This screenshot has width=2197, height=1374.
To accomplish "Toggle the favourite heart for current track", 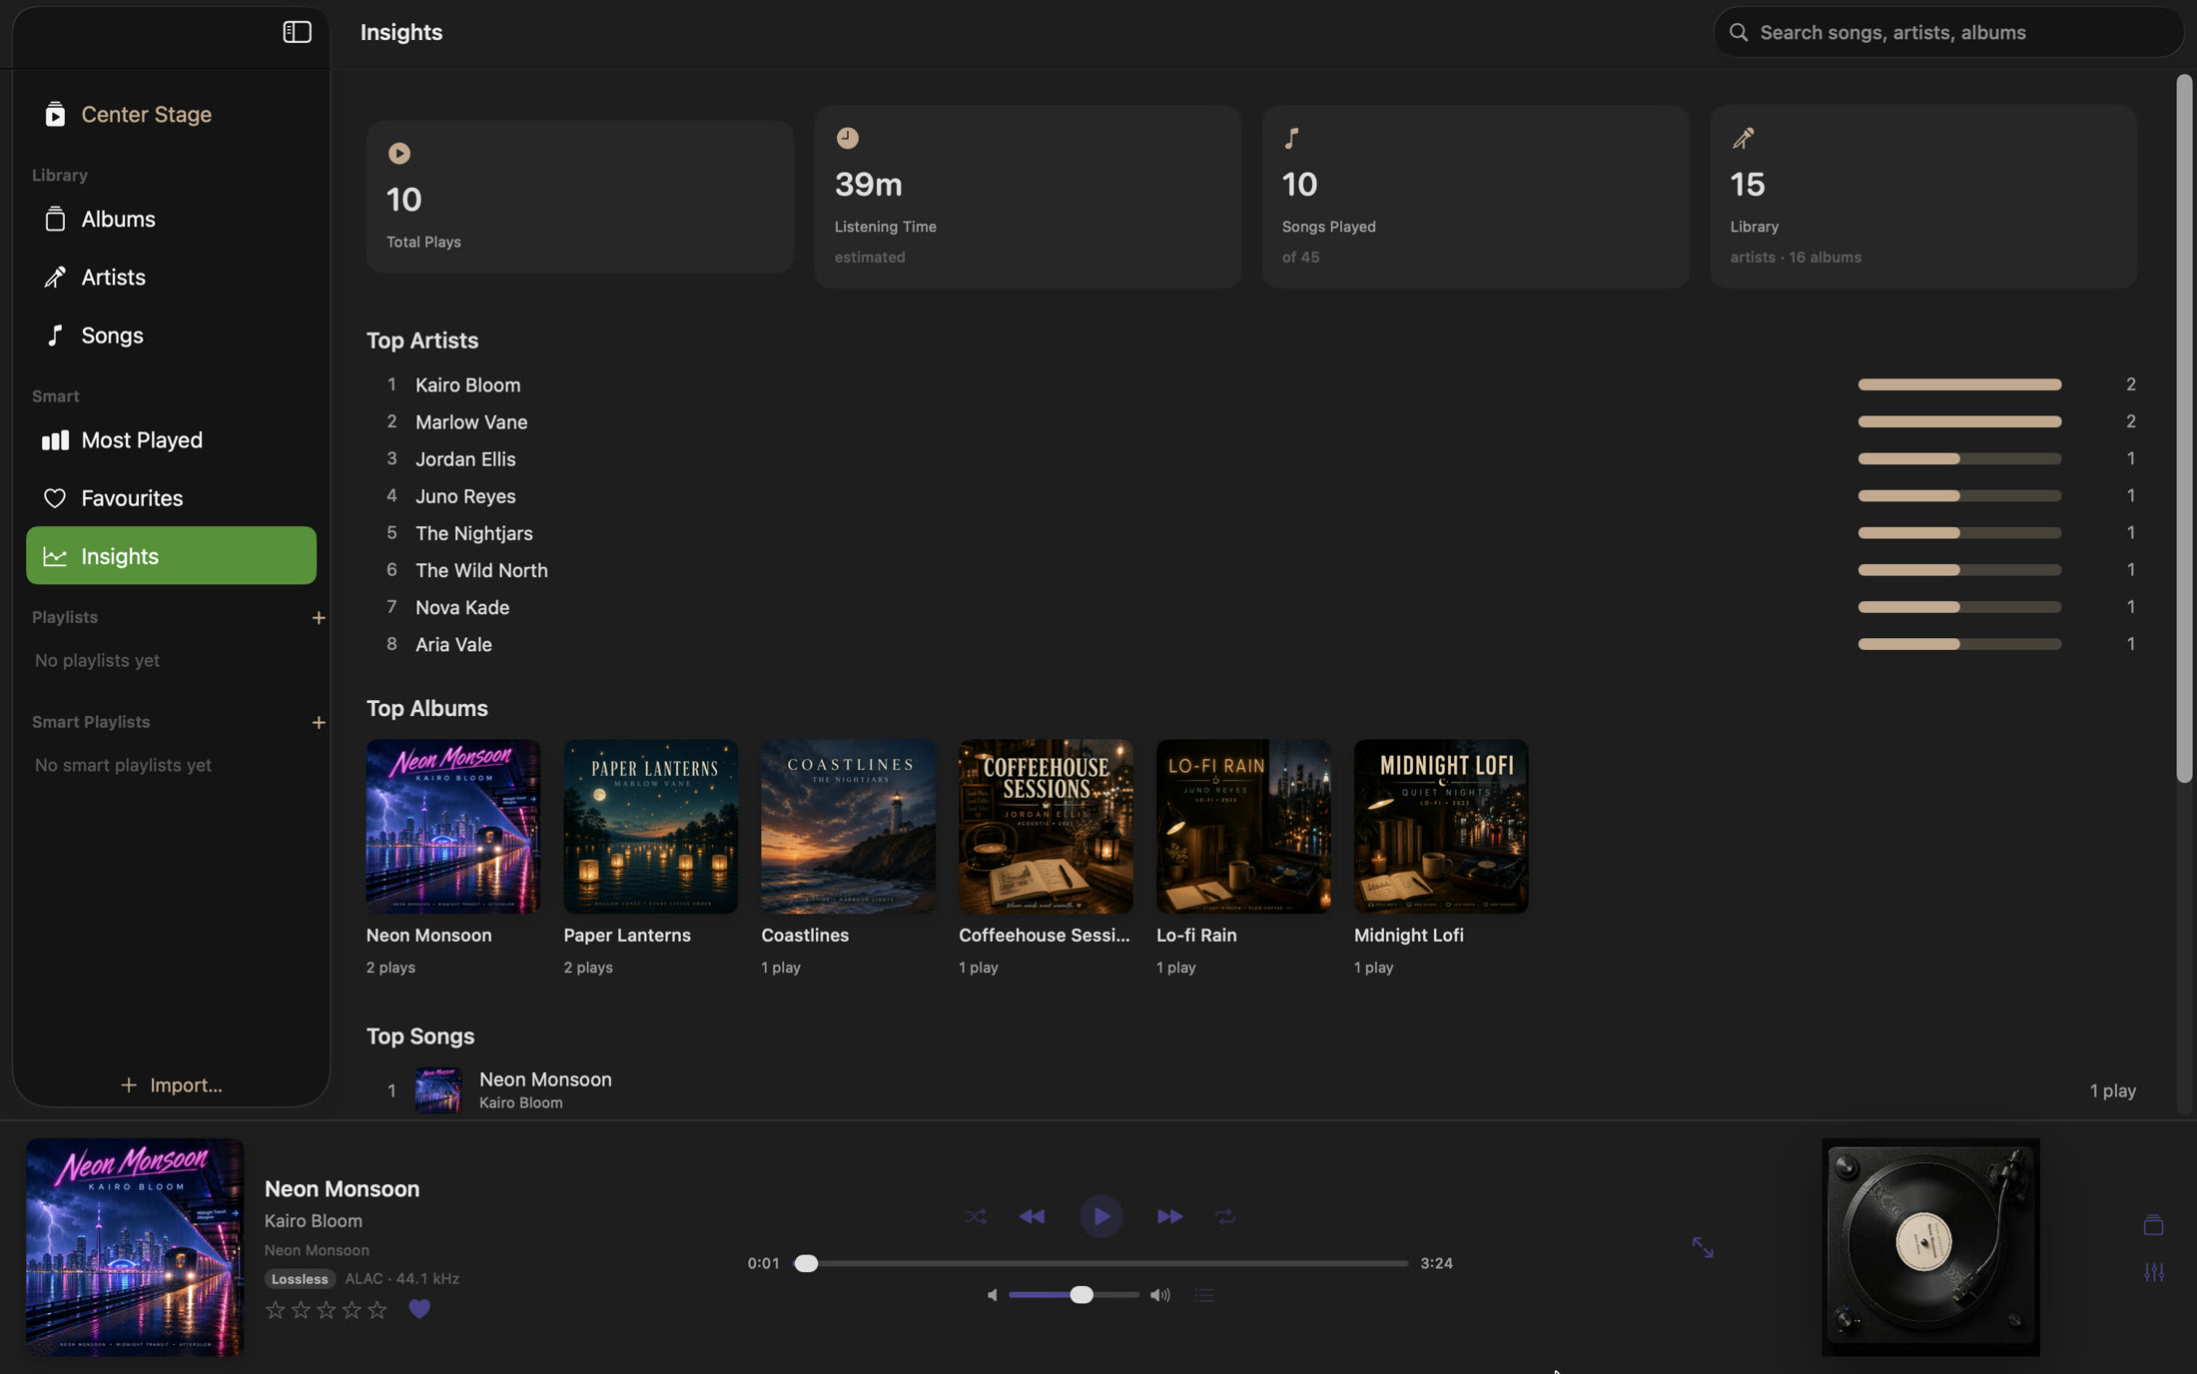I will coord(419,1309).
